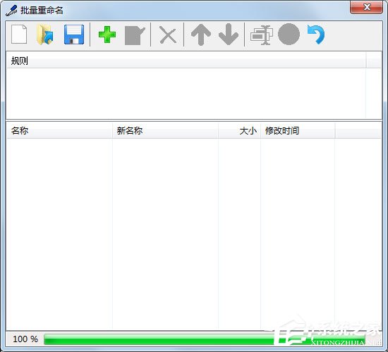Click the empty file list area
Image resolution: width=388 pixels, height=352 pixels.
(194, 234)
